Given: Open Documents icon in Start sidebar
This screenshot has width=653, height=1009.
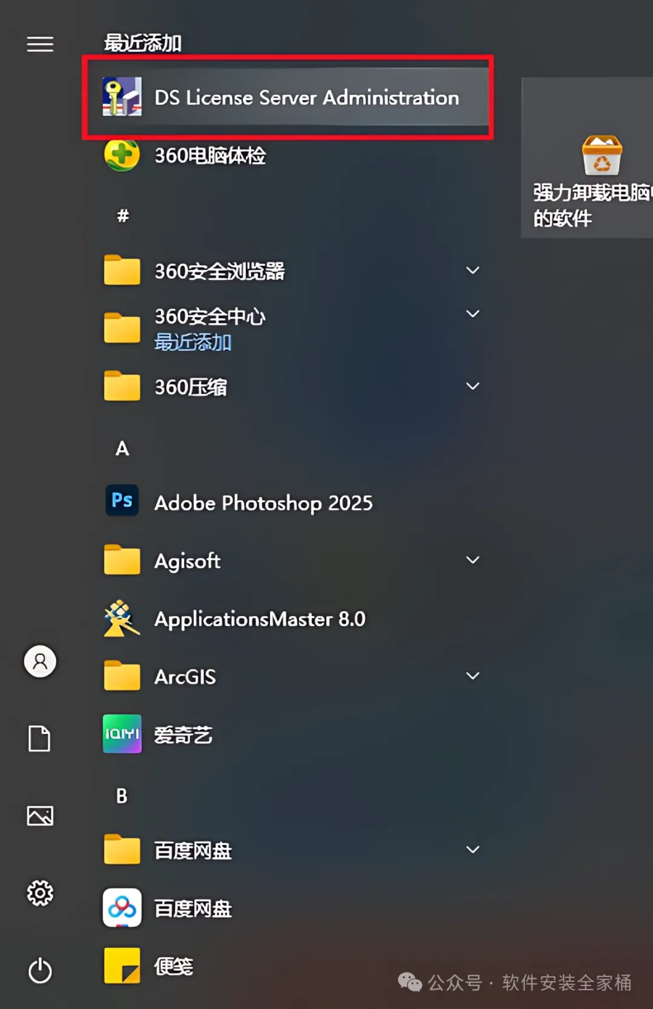Looking at the screenshot, I should 40,739.
